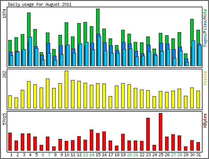The image size is (209, 159).
Task: Click day label 4 on the axis
Action: (30, 155)
